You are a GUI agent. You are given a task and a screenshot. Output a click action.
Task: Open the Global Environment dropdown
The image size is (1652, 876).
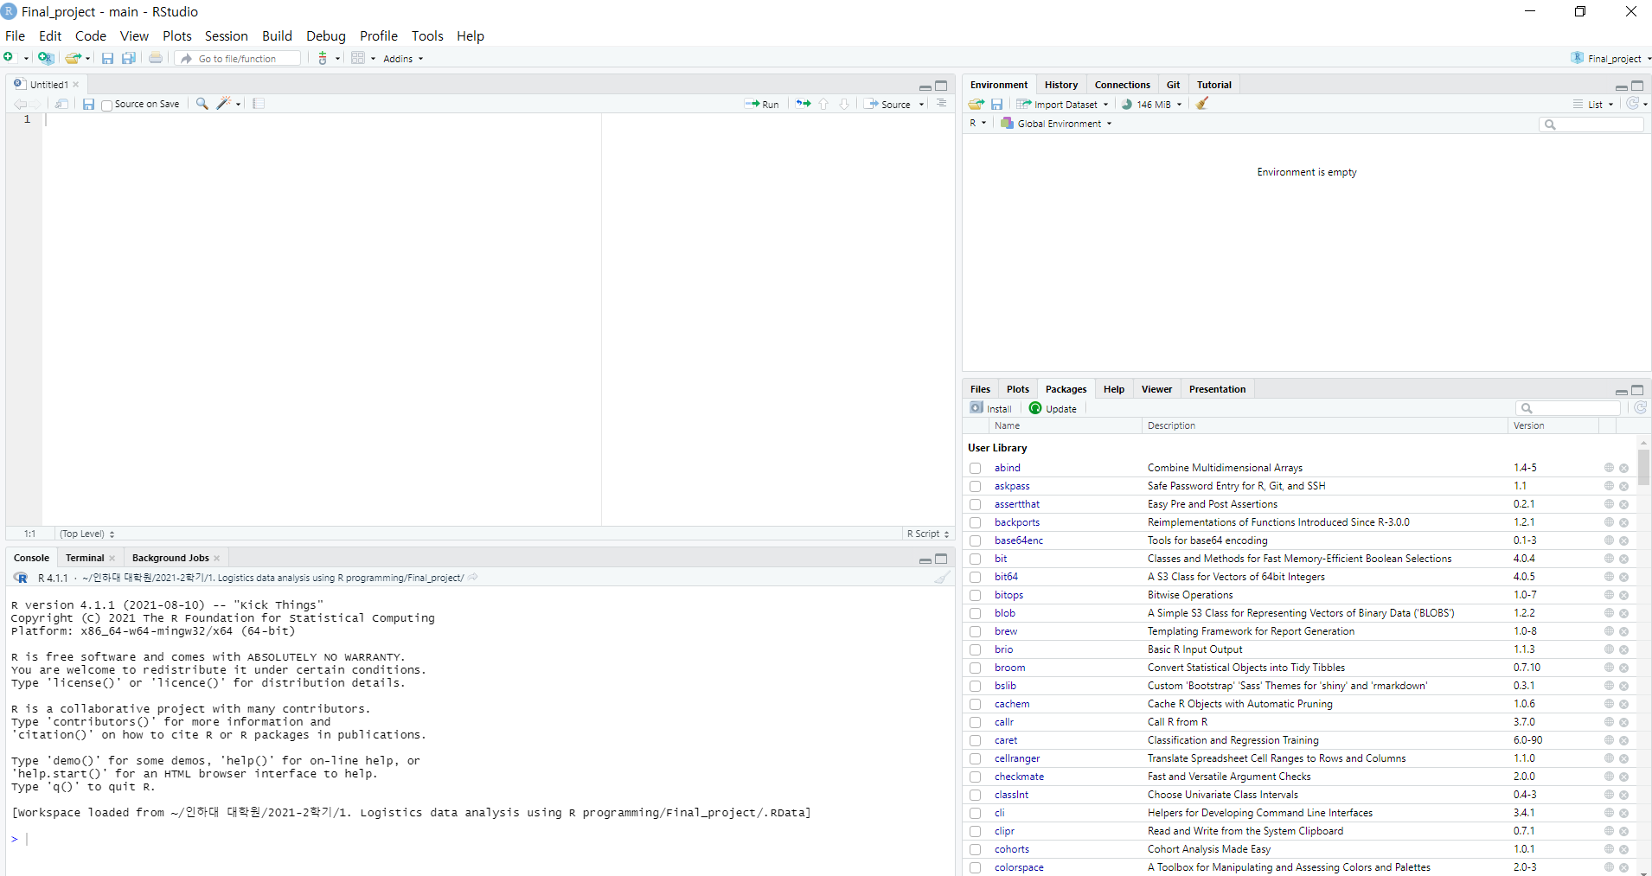tap(1056, 124)
